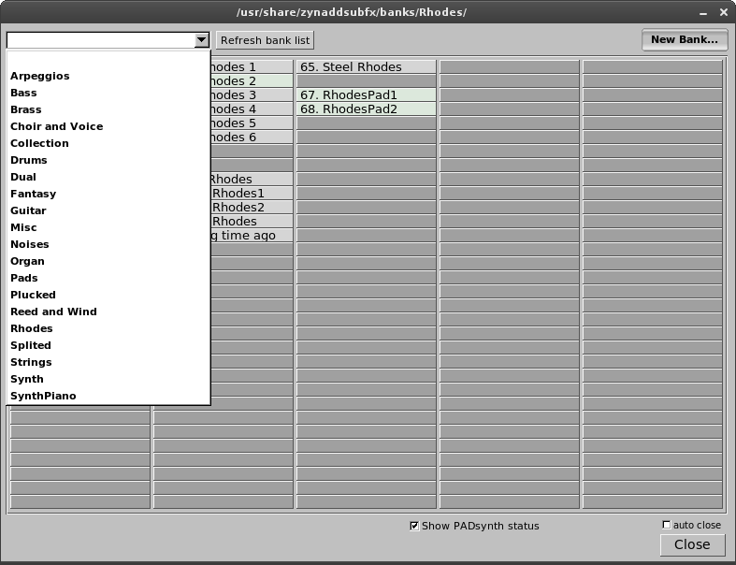Viewport: 736px width, 565px height.
Task: Select the slot ending in 'Rhodes2'
Action: coord(252,207)
